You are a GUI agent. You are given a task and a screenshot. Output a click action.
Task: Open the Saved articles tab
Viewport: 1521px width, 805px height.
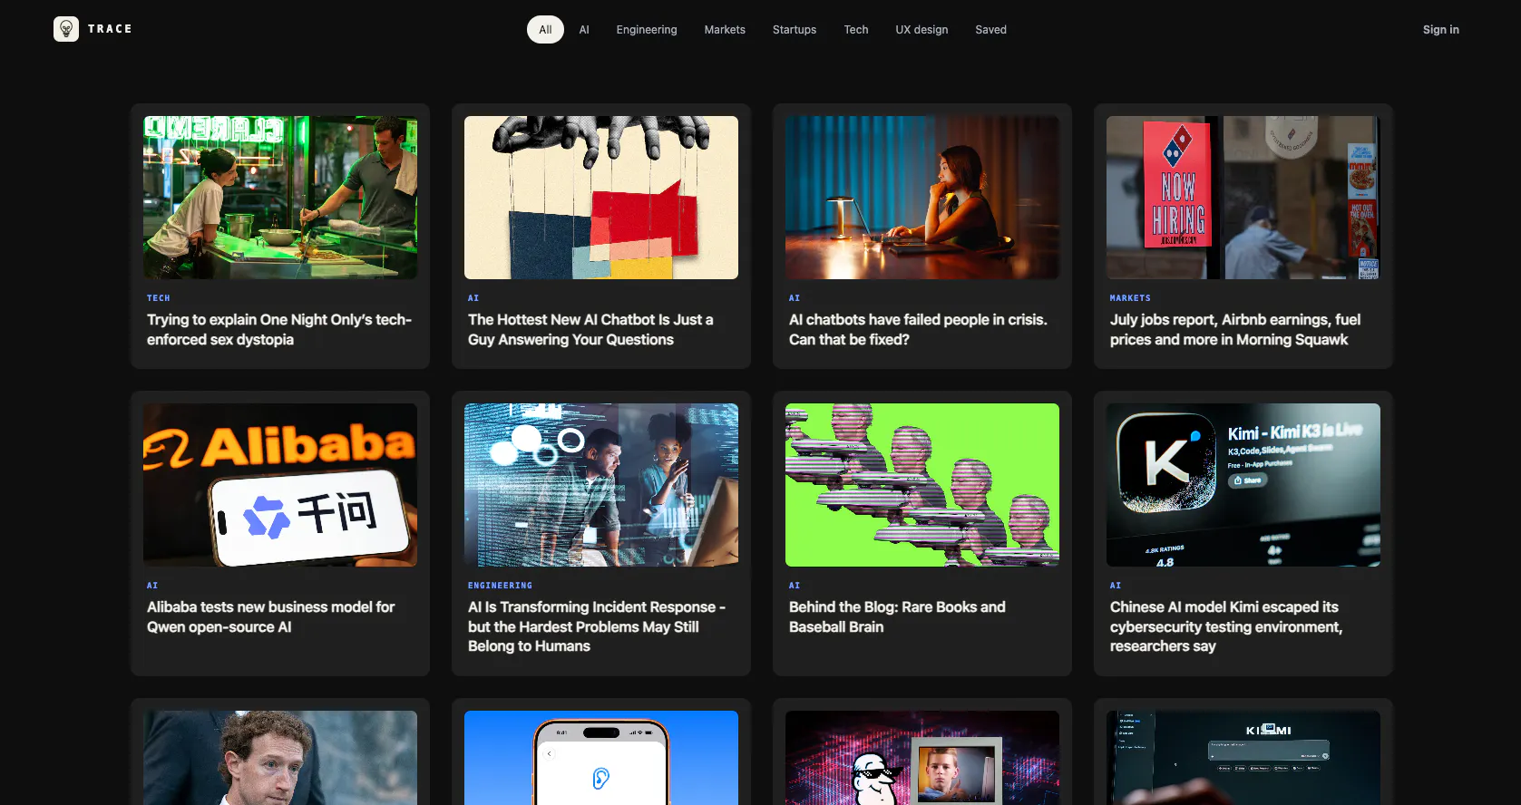tap(990, 30)
